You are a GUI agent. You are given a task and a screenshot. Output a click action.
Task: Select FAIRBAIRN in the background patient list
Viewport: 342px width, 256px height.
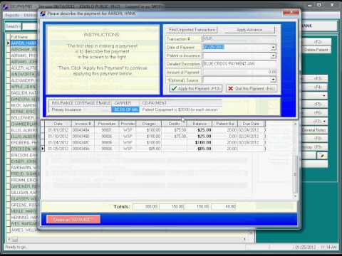[x=24, y=168]
